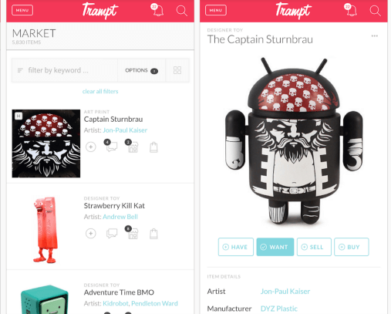Image resolution: width=391 pixels, height=314 pixels.
Task: Open comments icon for Captain Sturnbrau art print
Action: (x=111, y=146)
